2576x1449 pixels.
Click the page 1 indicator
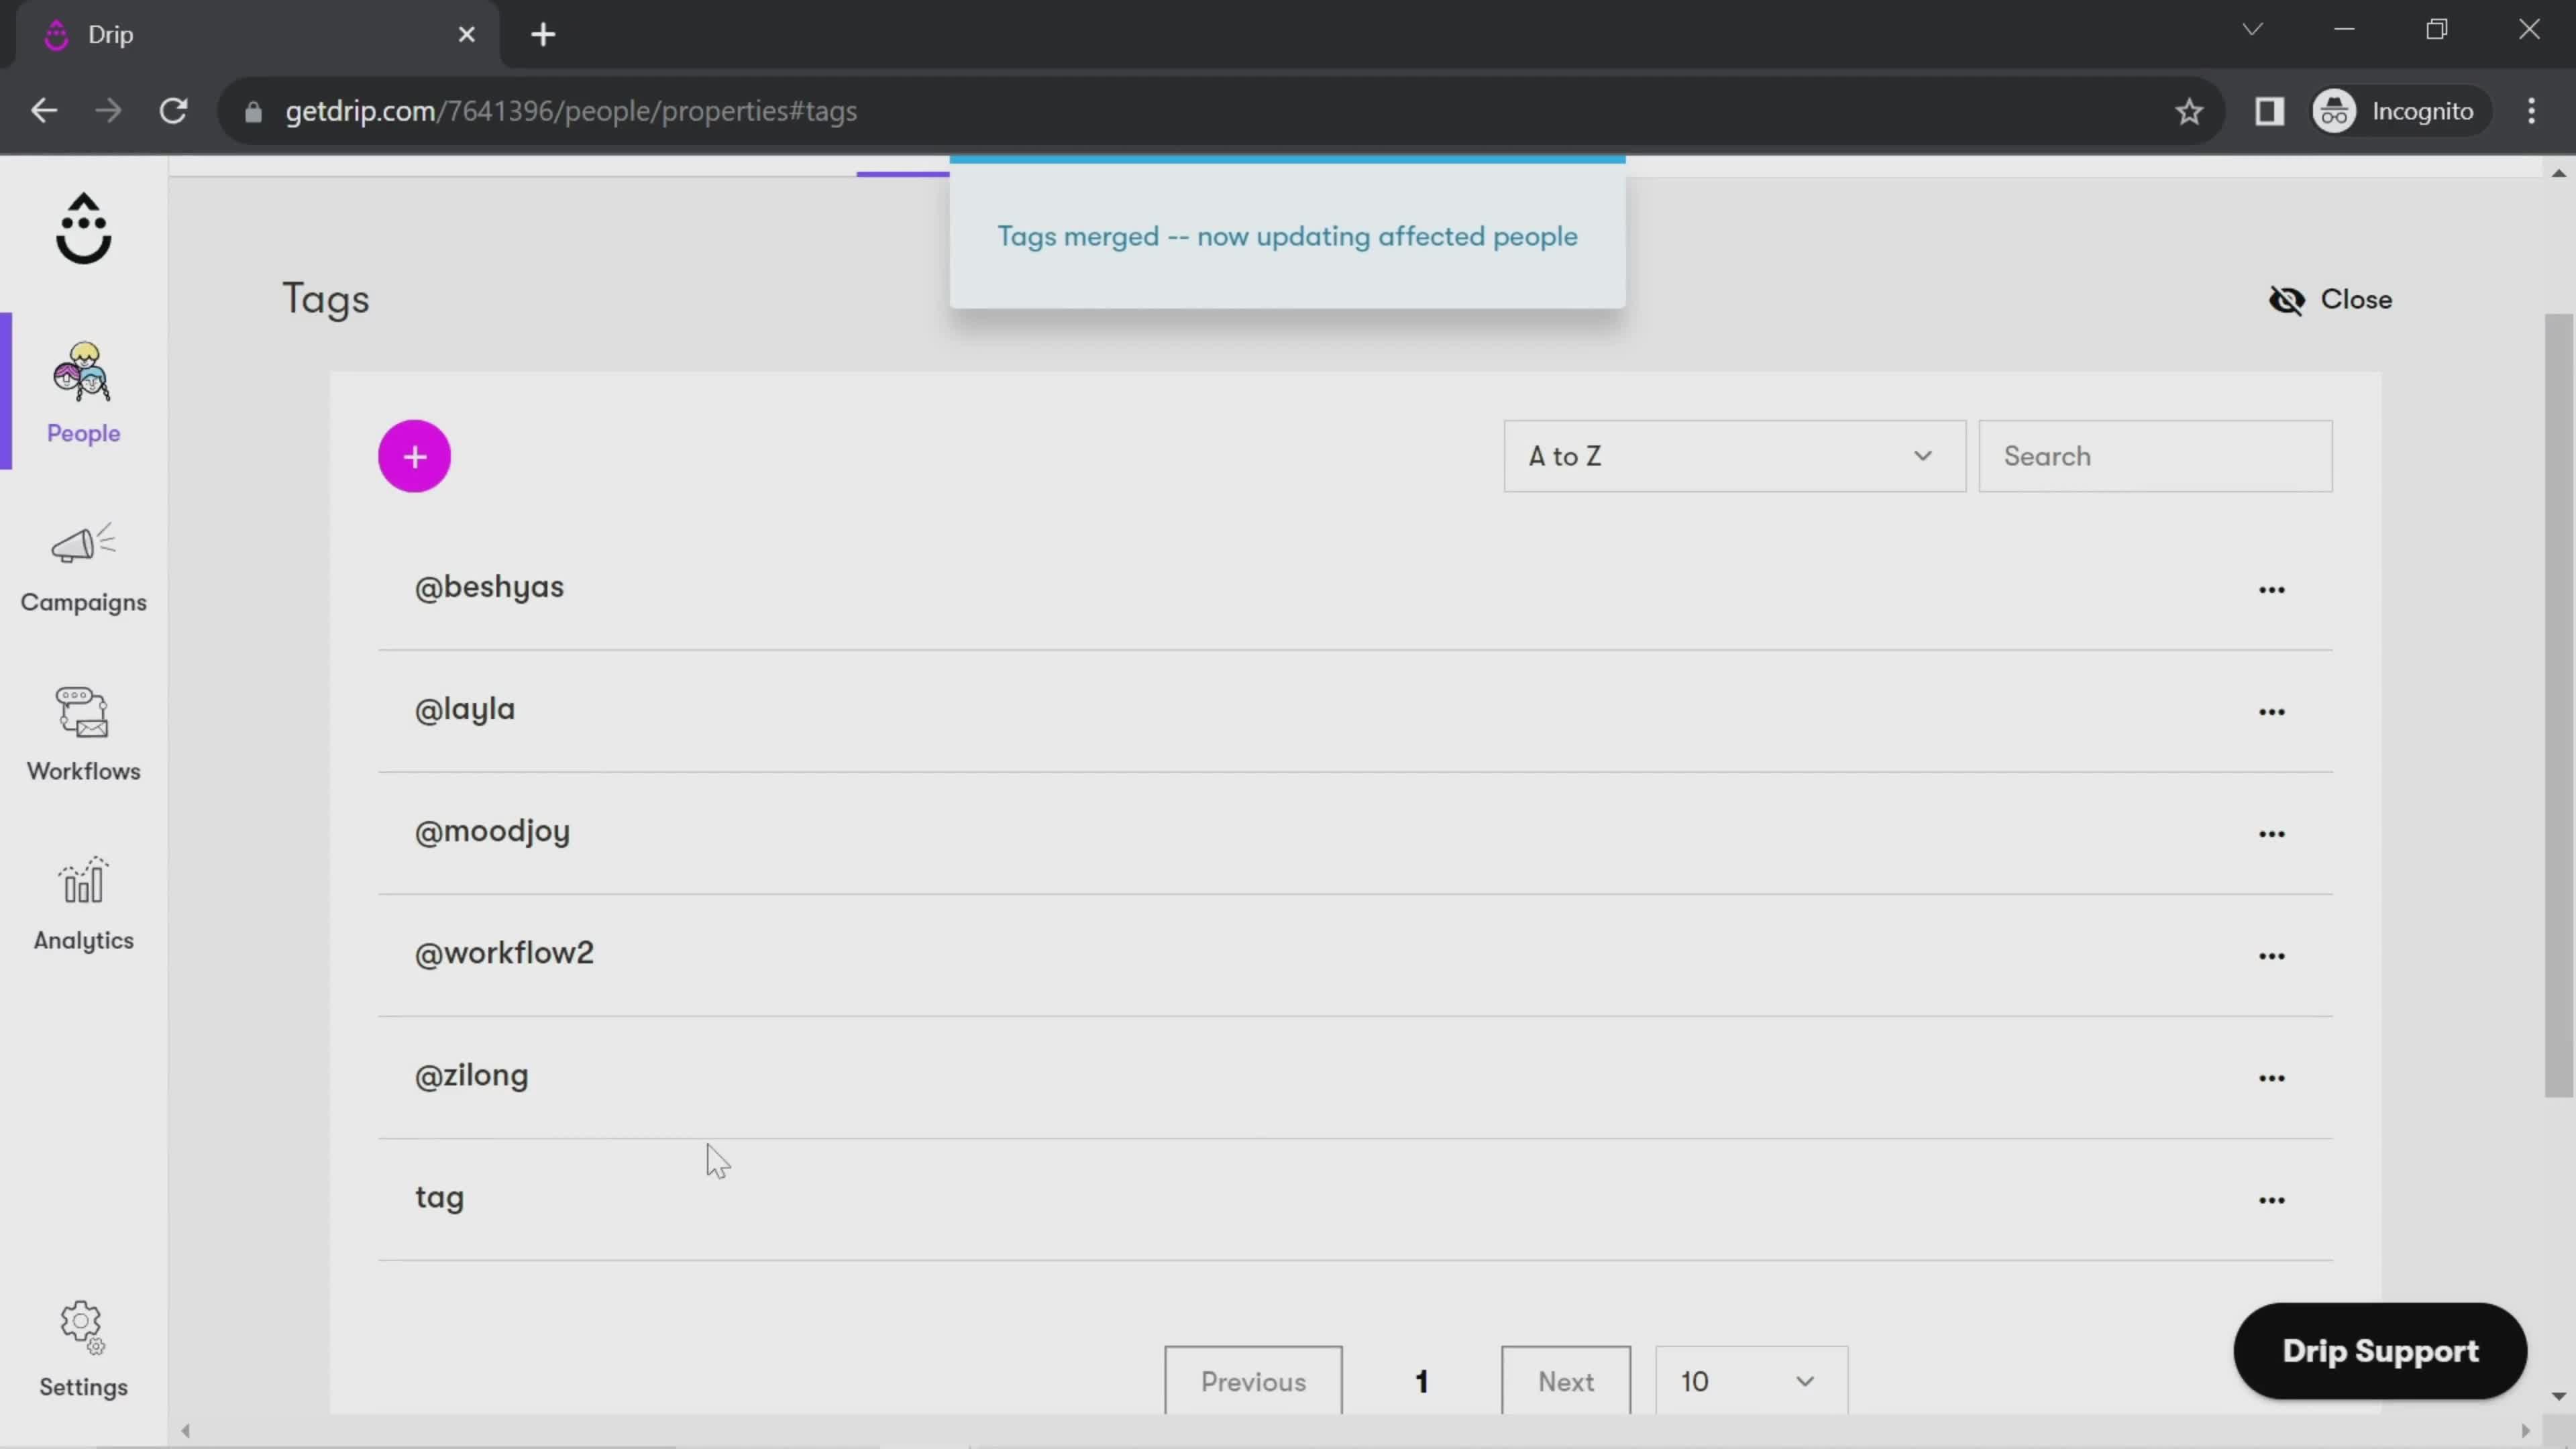point(1422,1382)
